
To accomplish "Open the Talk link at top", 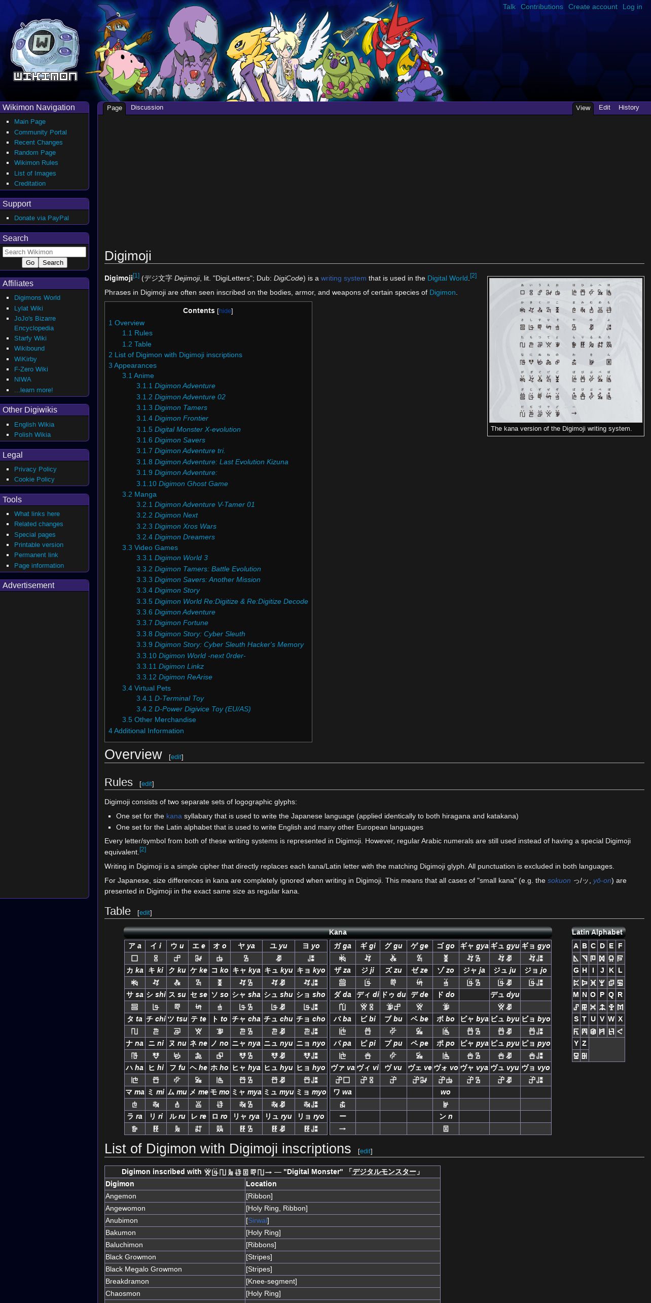I will [x=509, y=7].
